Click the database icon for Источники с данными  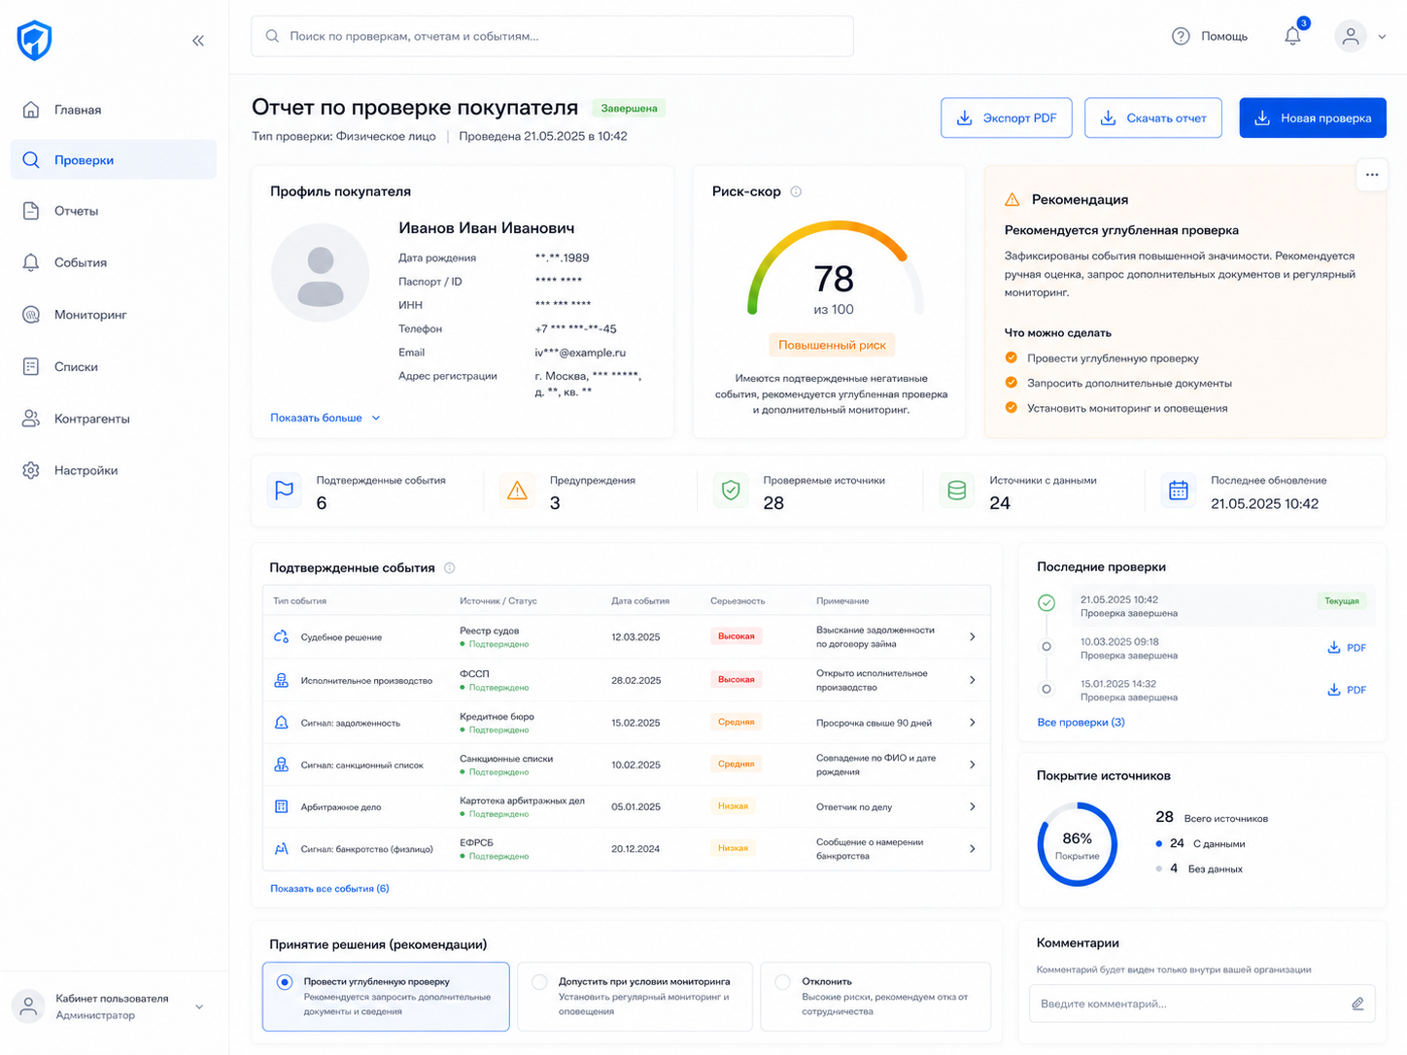[956, 491]
